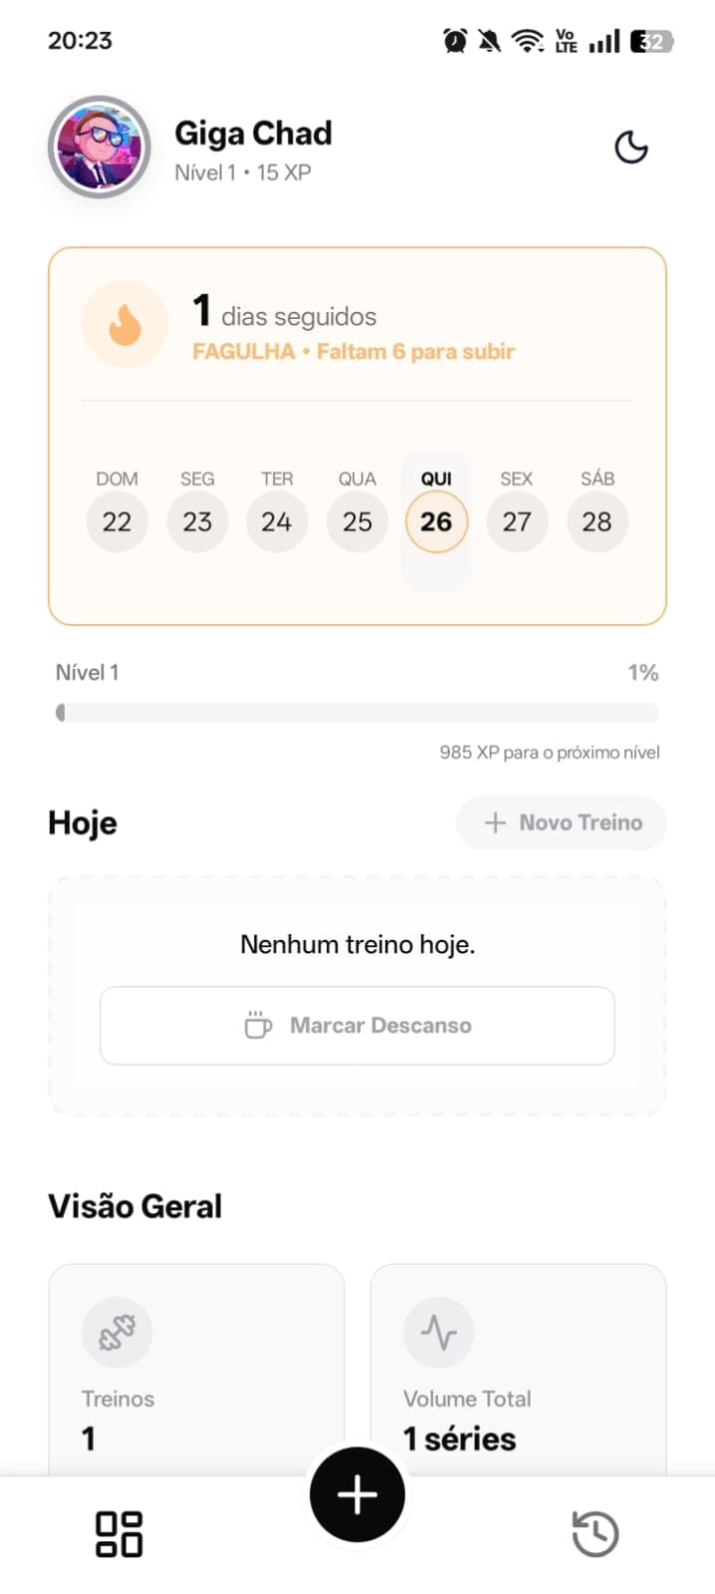Expand the Treinos overview card
Screen dimensions: 715x1594
[196, 1366]
